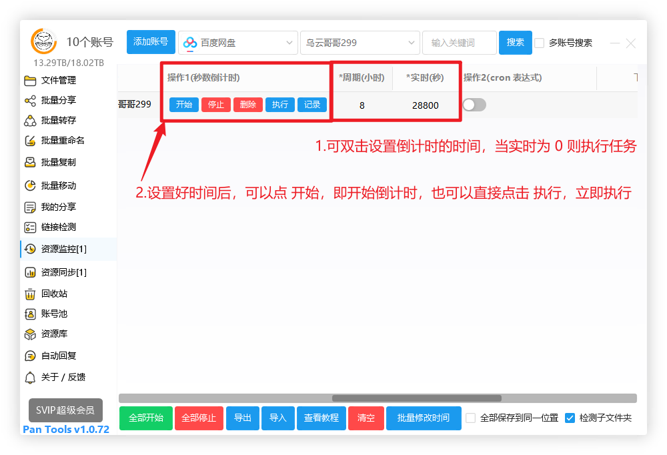Viewport: 667px width, 455px height.
Task: Click the 导入 import button
Action: [278, 418]
